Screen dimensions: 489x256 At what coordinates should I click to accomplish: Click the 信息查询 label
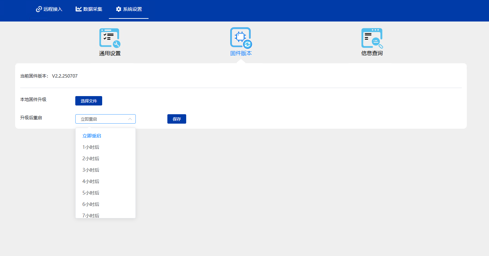(372, 53)
